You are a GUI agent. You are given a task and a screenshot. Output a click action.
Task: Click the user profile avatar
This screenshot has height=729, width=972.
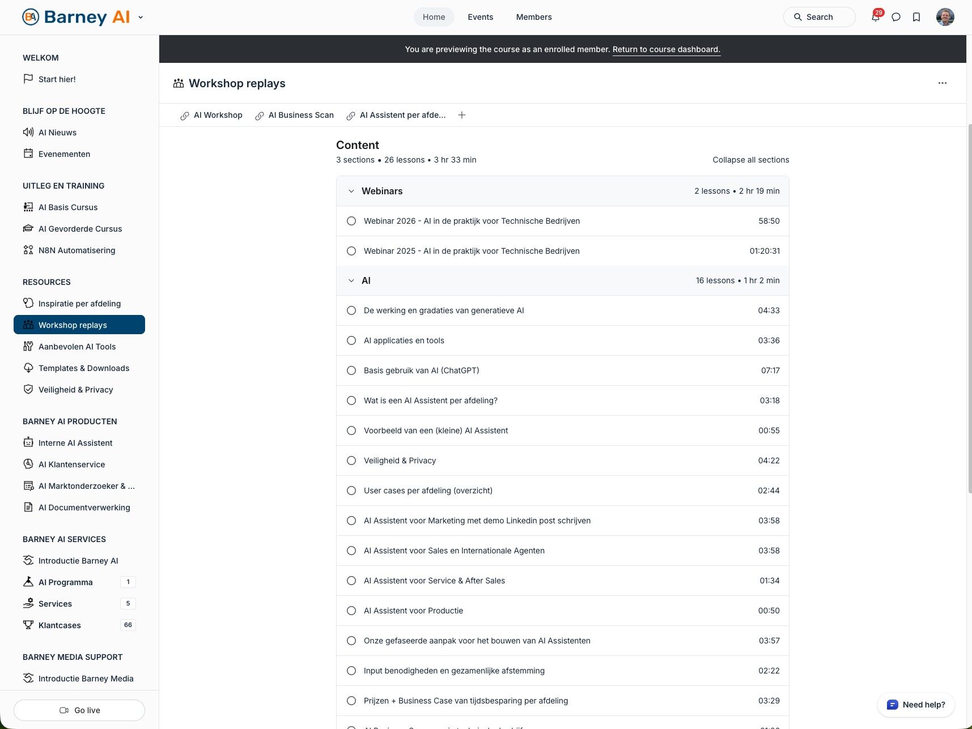(945, 17)
